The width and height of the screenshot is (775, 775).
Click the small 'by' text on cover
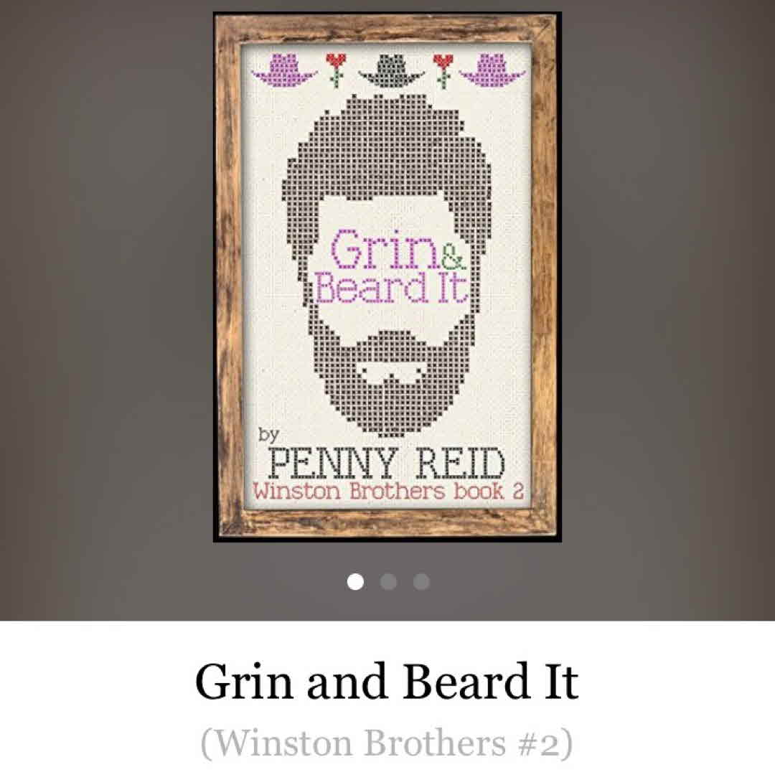click(x=269, y=435)
